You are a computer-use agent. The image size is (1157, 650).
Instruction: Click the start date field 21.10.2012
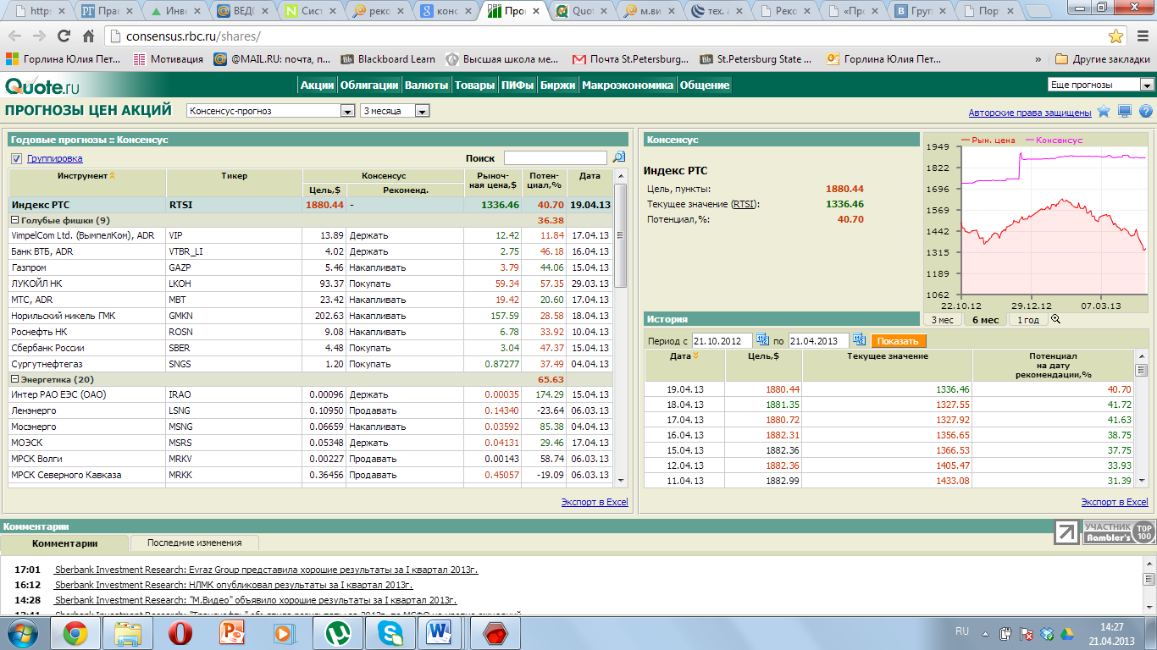point(722,340)
